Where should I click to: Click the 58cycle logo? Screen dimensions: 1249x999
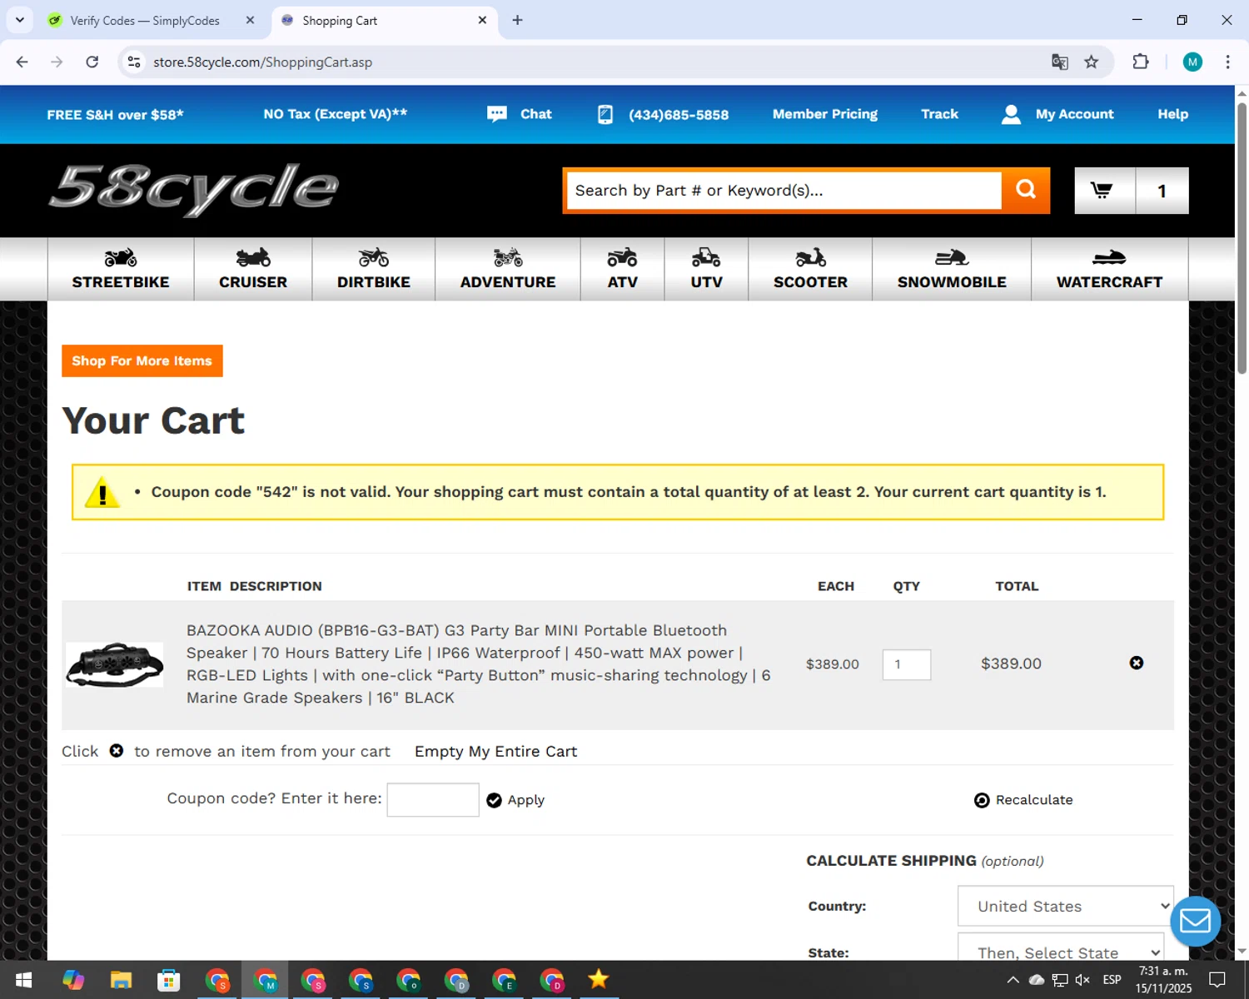point(193,189)
